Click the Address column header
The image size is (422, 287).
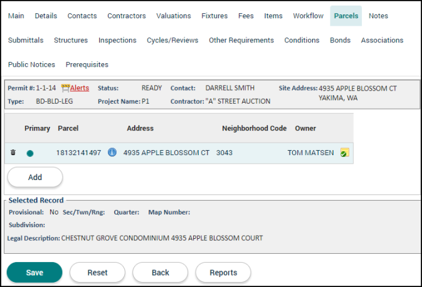[140, 128]
